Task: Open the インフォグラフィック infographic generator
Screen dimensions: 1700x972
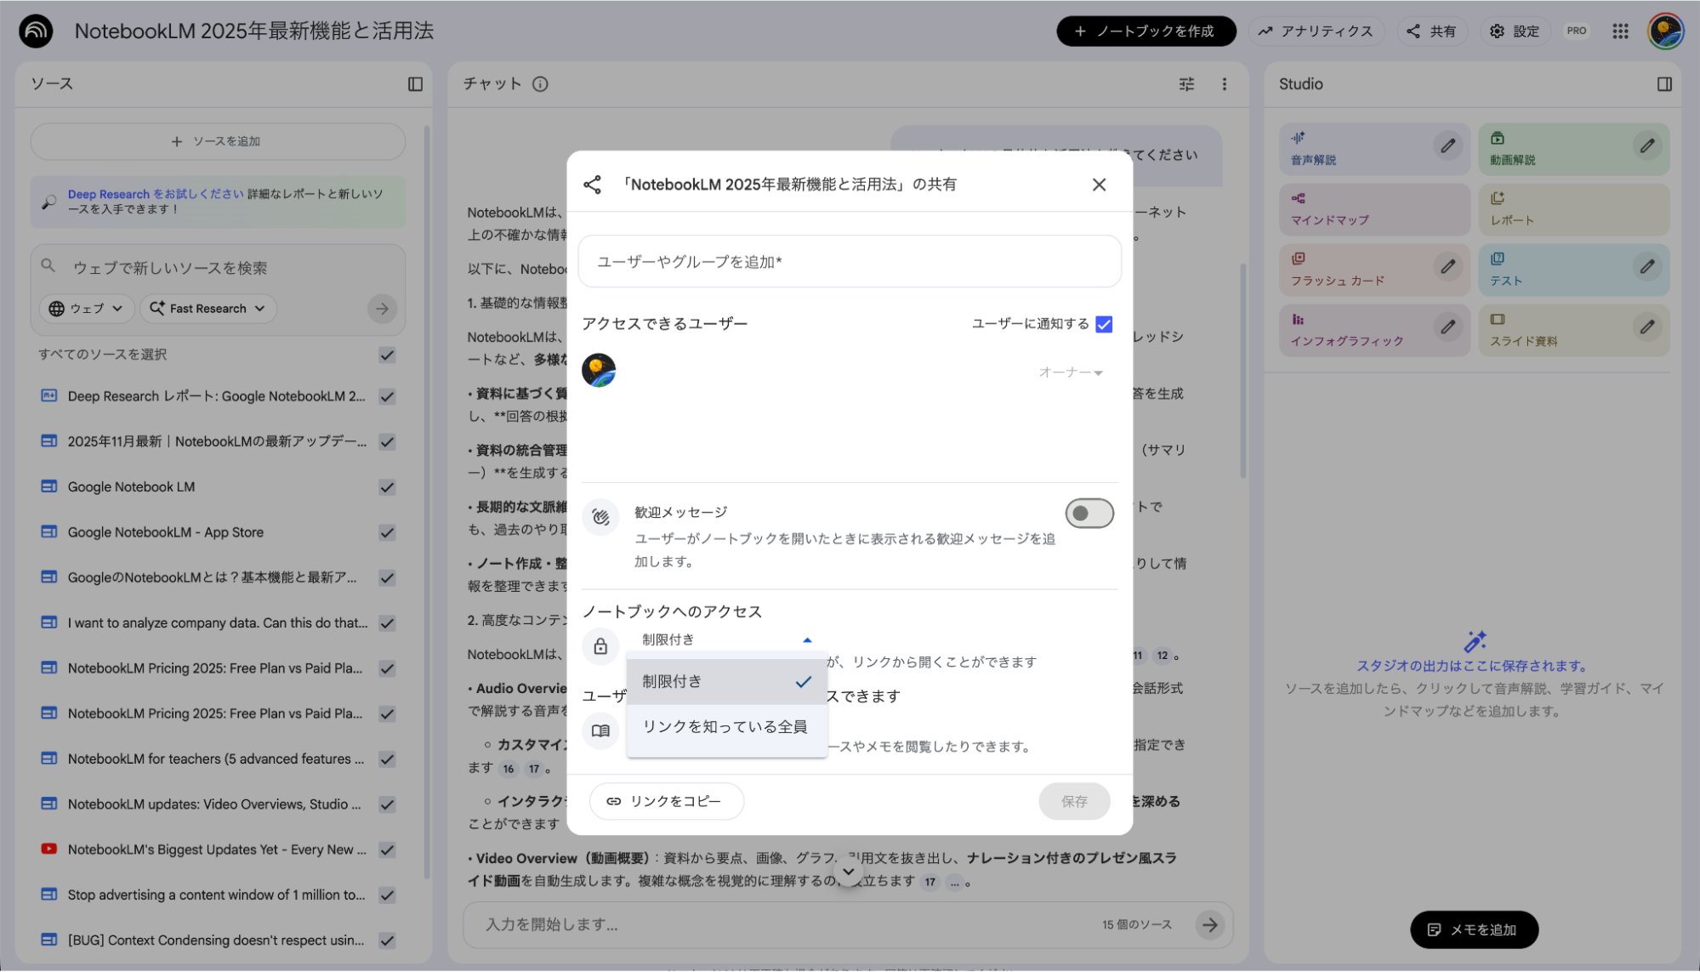Action: 1345,330
